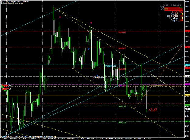Click the 14 Jul 16:00 date label
This screenshot has height=140, width=190.
(x=52, y=139)
